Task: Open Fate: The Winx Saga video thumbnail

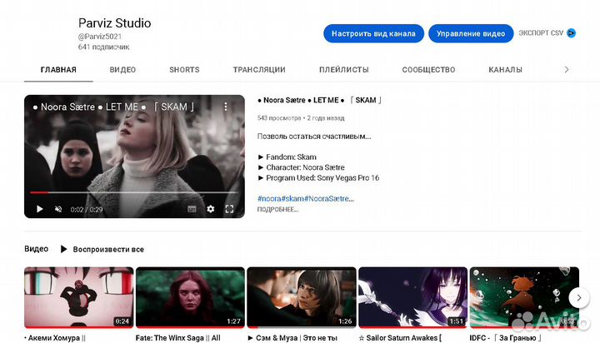Action: (x=190, y=297)
